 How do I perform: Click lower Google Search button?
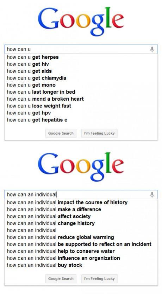(61, 278)
